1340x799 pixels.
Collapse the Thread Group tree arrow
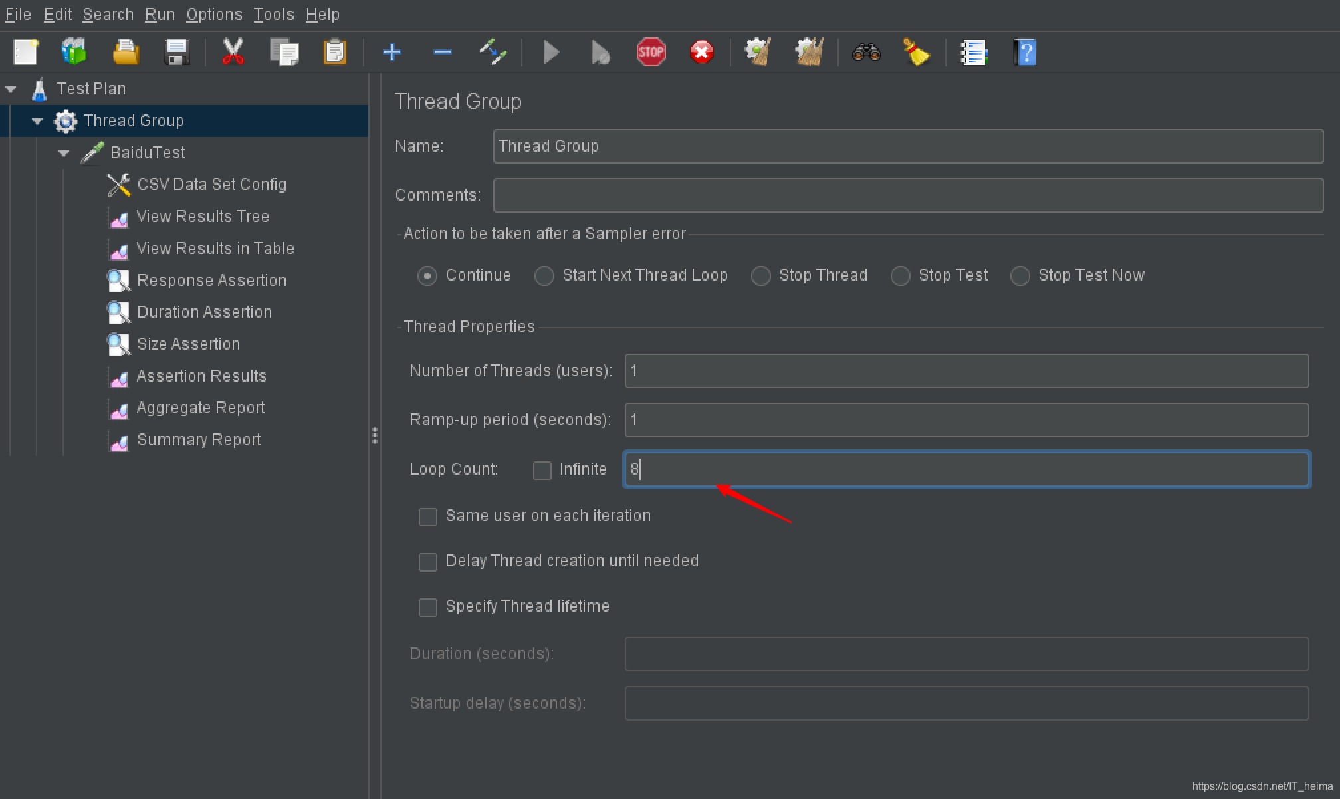(37, 121)
